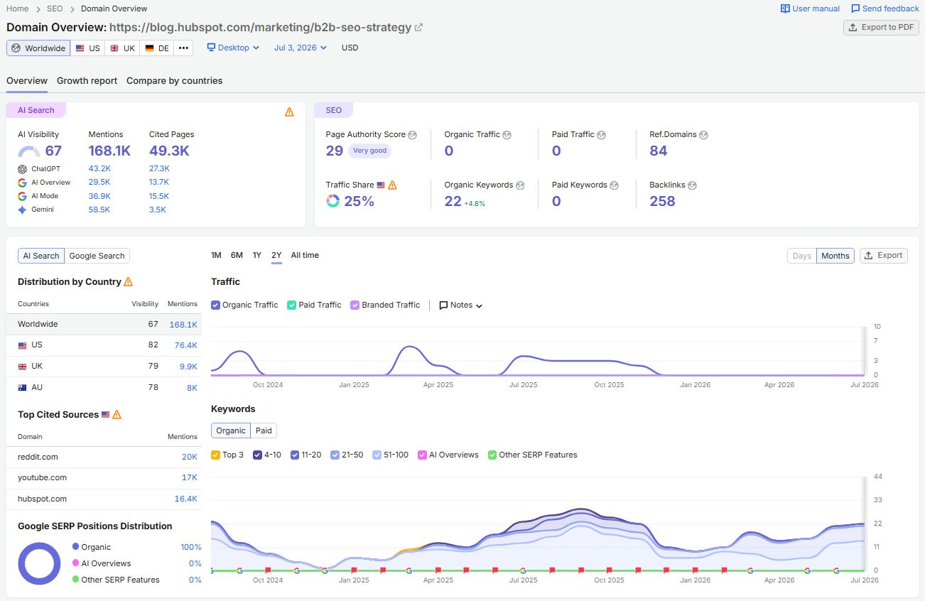This screenshot has height=601, width=925.
Task: Click the 84 Ref.Domains value
Action: 659,151
